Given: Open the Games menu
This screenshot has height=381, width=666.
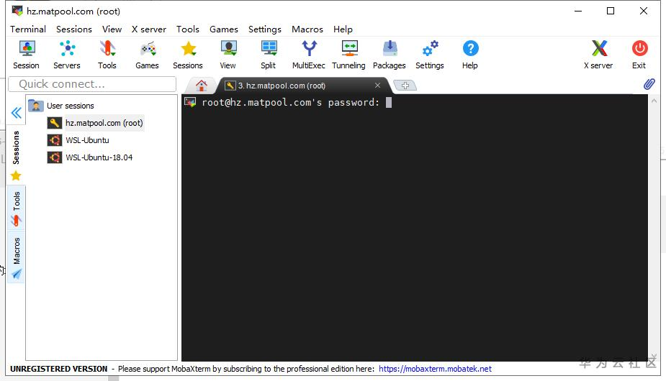Looking at the screenshot, I should [224, 29].
